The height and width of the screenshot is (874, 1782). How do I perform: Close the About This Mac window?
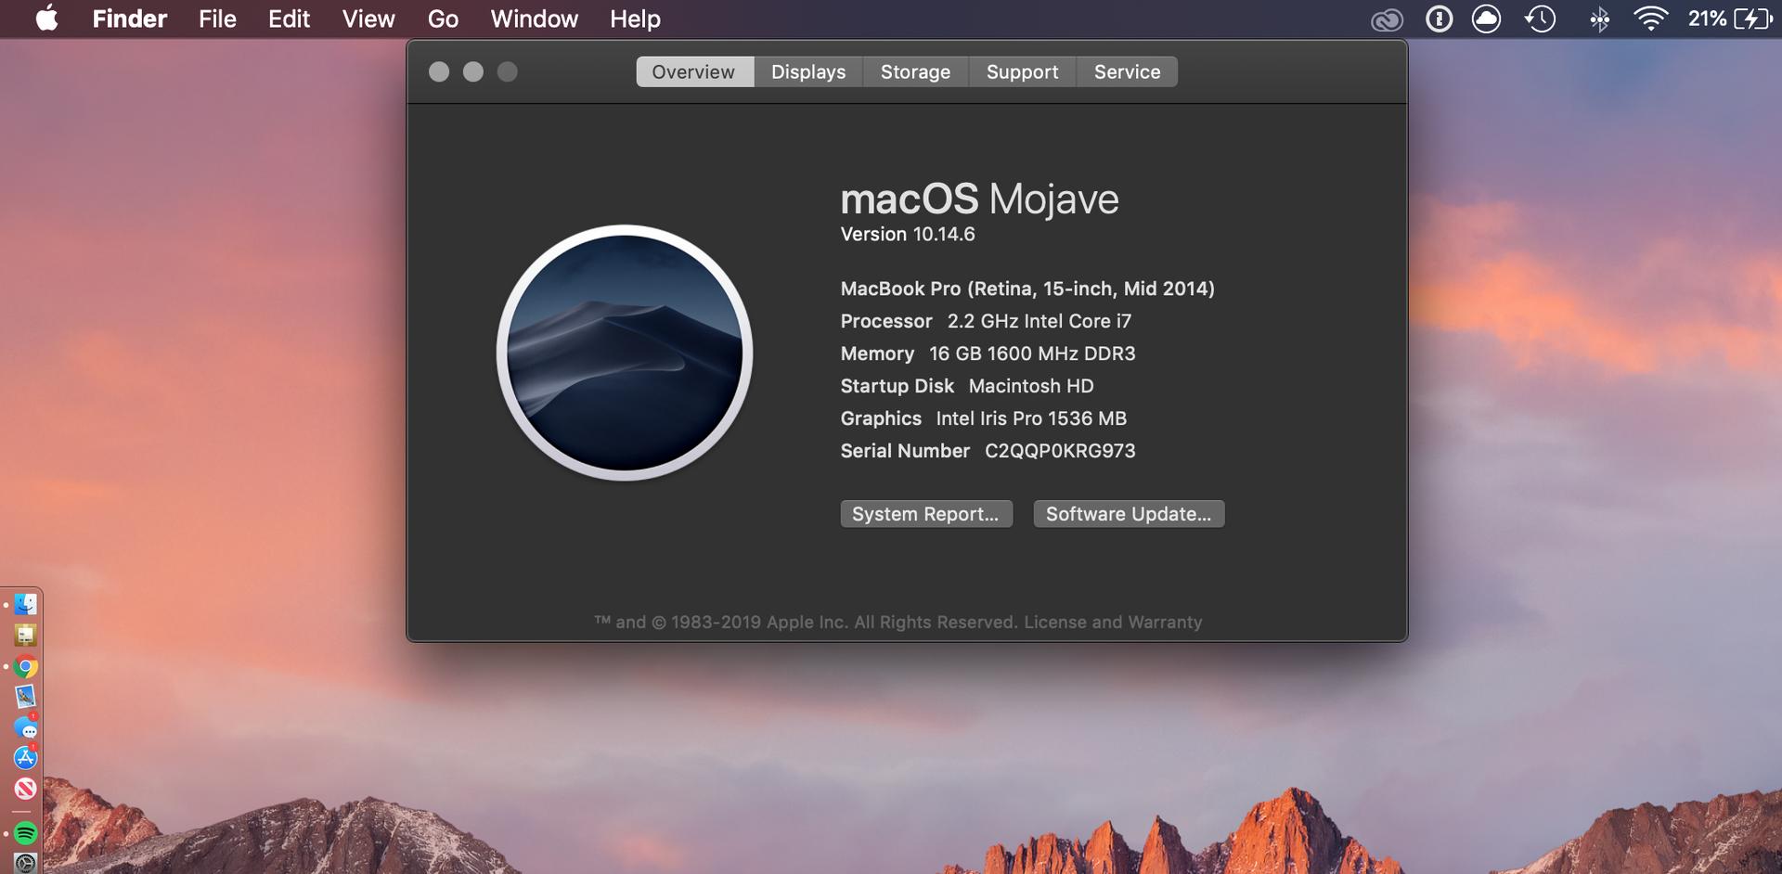coord(439,71)
